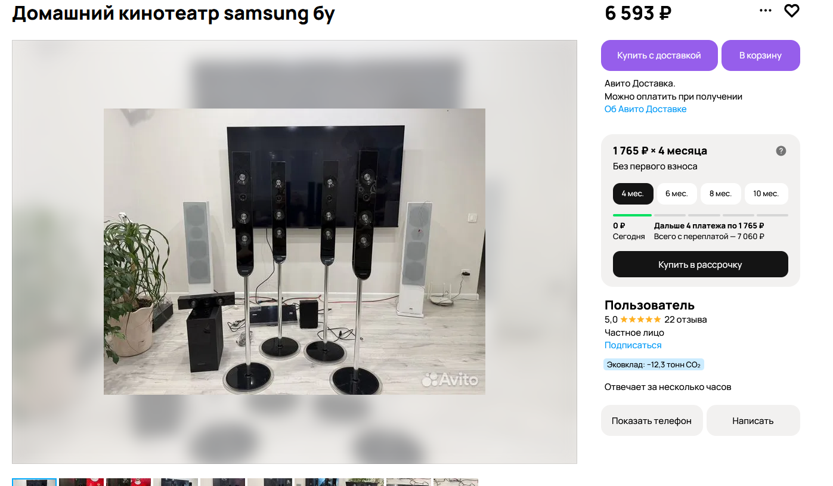Select the 6 мес. installment option
Image resolution: width=833 pixels, height=486 pixels.
(677, 194)
